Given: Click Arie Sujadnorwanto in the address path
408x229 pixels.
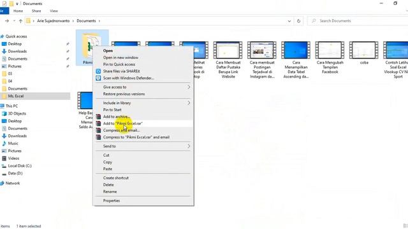Looking at the screenshot, I should point(54,21).
